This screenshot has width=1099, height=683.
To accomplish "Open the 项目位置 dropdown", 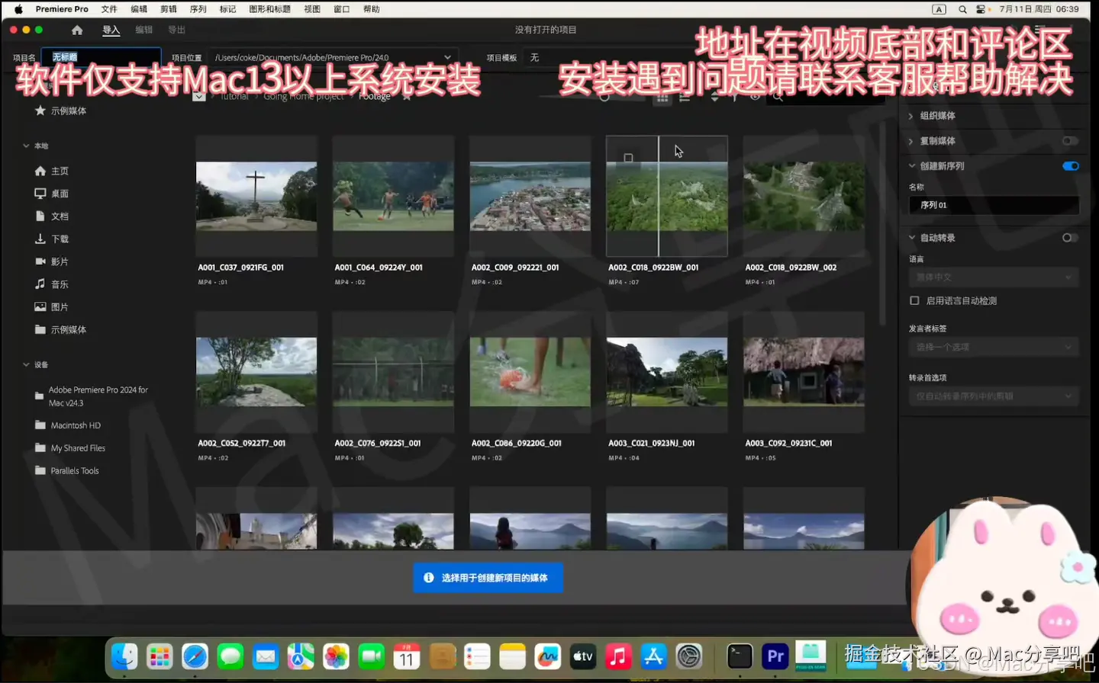I will [447, 56].
